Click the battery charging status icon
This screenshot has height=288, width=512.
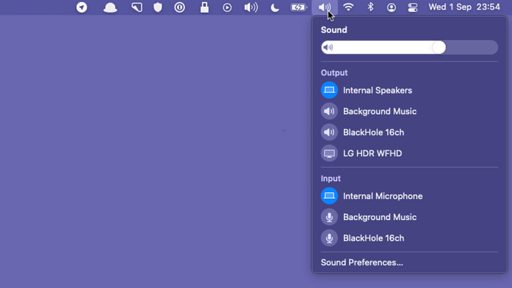point(299,7)
